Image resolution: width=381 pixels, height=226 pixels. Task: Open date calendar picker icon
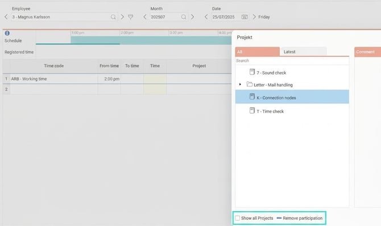click(x=245, y=17)
